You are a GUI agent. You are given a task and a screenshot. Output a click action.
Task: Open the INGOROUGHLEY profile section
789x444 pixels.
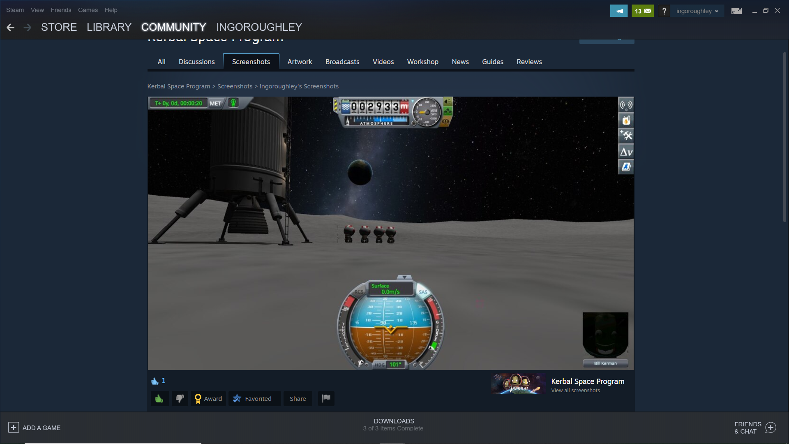[259, 27]
